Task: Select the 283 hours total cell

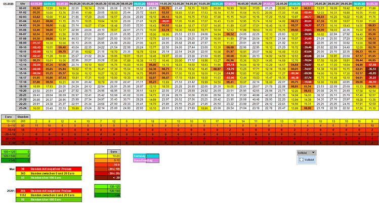Action: click(x=22, y=121)
